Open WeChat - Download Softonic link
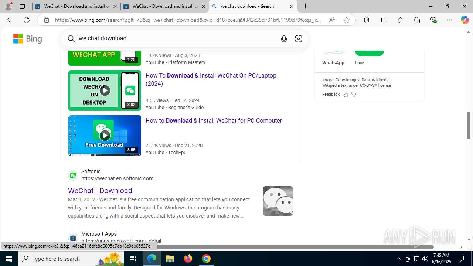 (100, 191)
